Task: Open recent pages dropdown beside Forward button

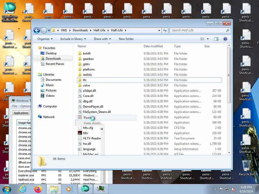Action: coord(49,31)
